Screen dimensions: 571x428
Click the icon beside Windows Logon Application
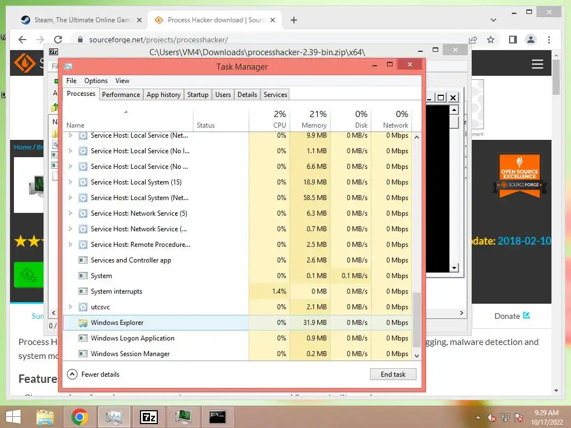pyautogui.click(x=83, y=338)
